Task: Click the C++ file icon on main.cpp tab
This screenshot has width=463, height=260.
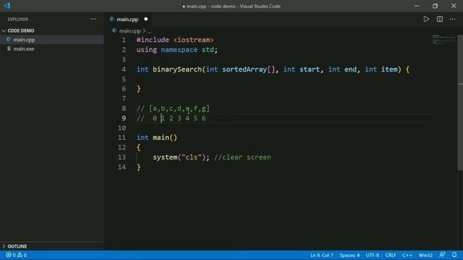Action: pos(112,19)
